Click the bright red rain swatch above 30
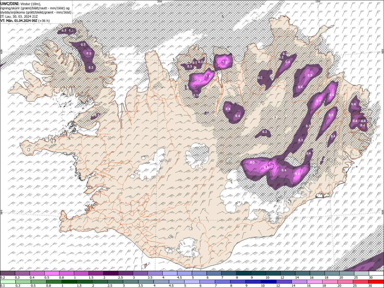 pyautogui.click(x=376, y=282)
